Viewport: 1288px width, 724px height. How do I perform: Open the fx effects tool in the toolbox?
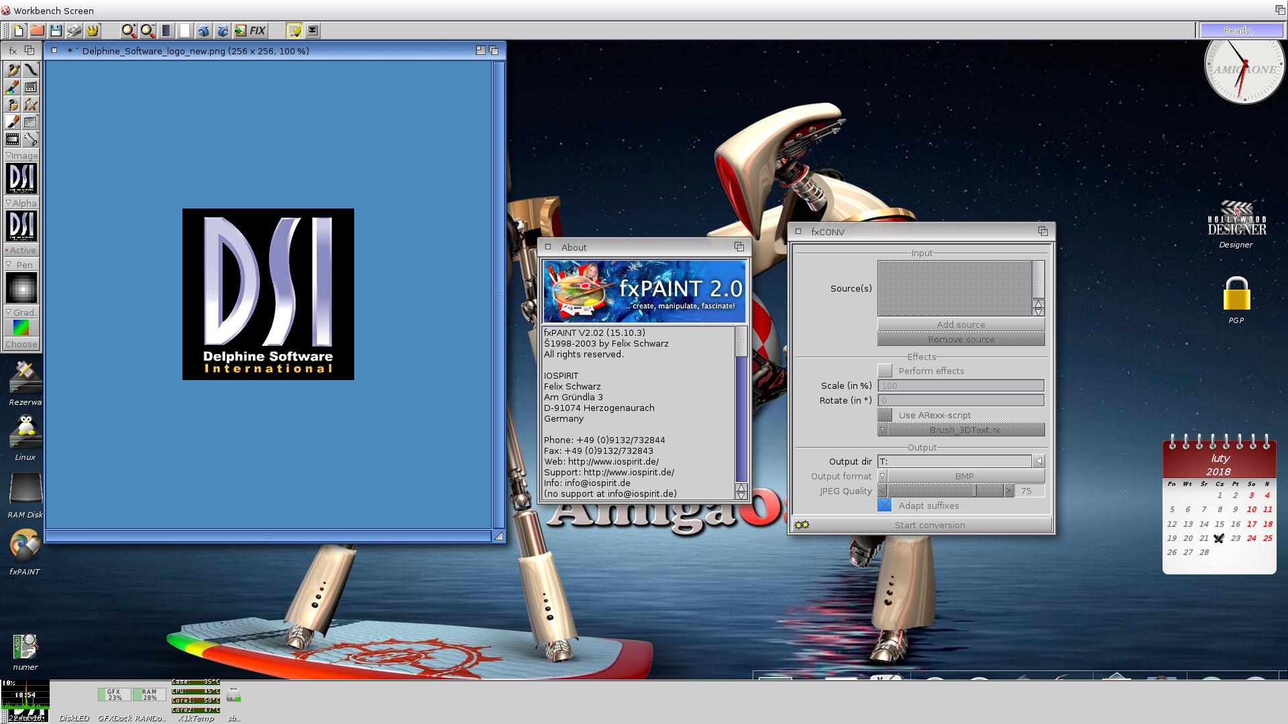[31, 105]
